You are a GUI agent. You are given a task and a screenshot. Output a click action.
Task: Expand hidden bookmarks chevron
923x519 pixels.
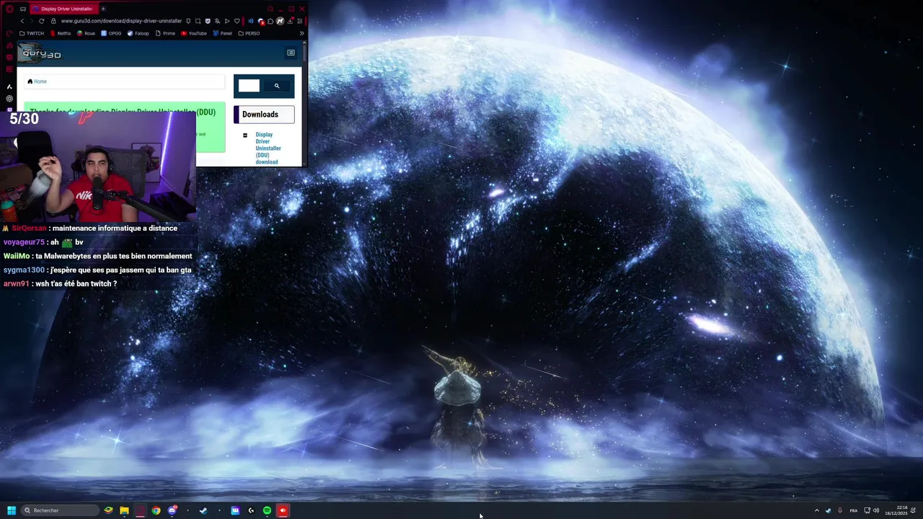pos(301,33)
